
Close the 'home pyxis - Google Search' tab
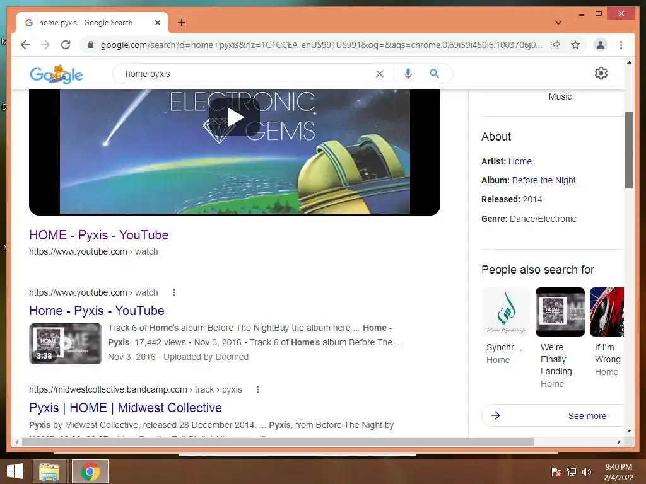pos(157,23)
